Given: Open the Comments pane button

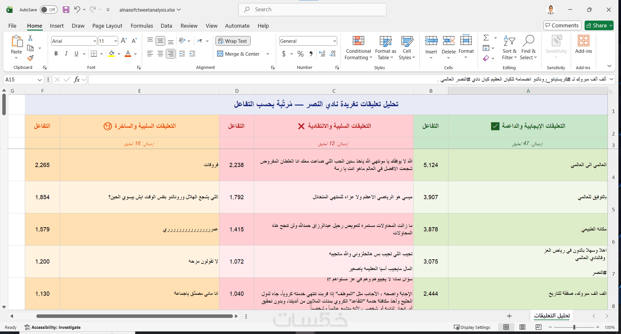Looking at the screenshot, I should (x=562, y=25).
